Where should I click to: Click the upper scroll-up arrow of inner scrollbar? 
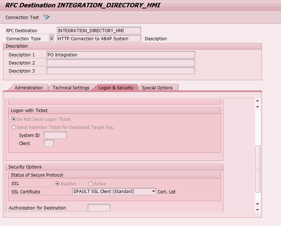[x=258, y=101]
